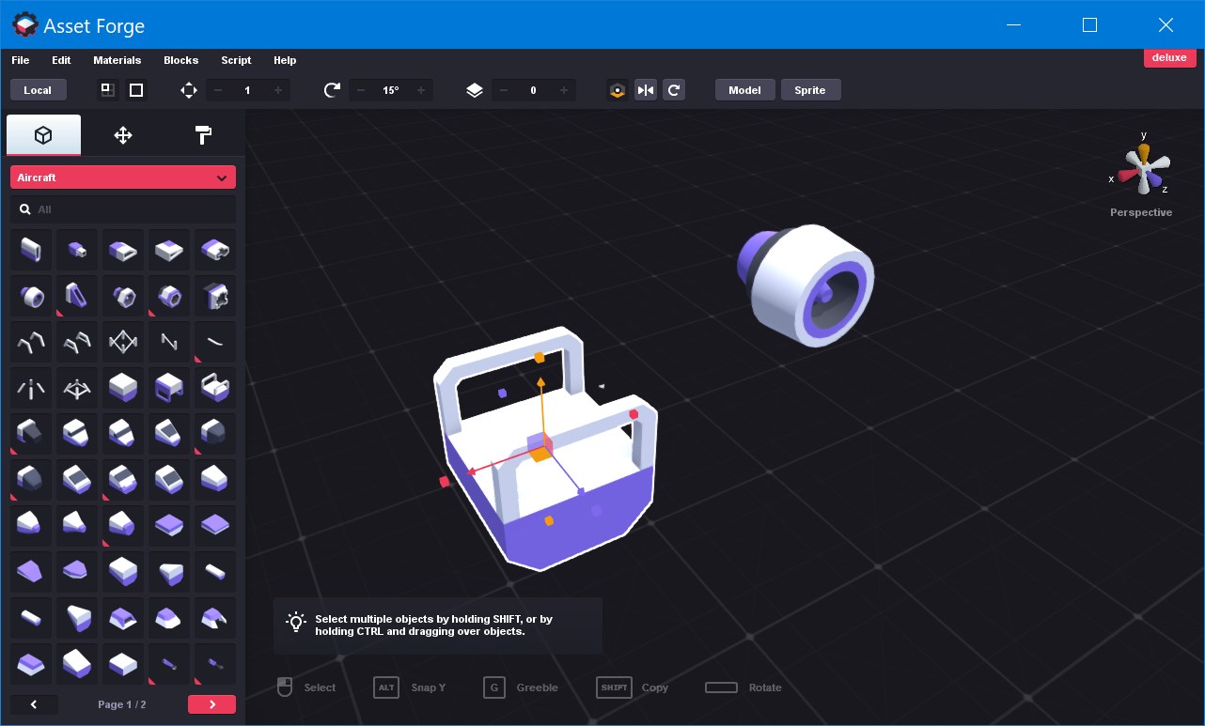
Task: Open the Blocks menu
Action: [x=181, y=60]
